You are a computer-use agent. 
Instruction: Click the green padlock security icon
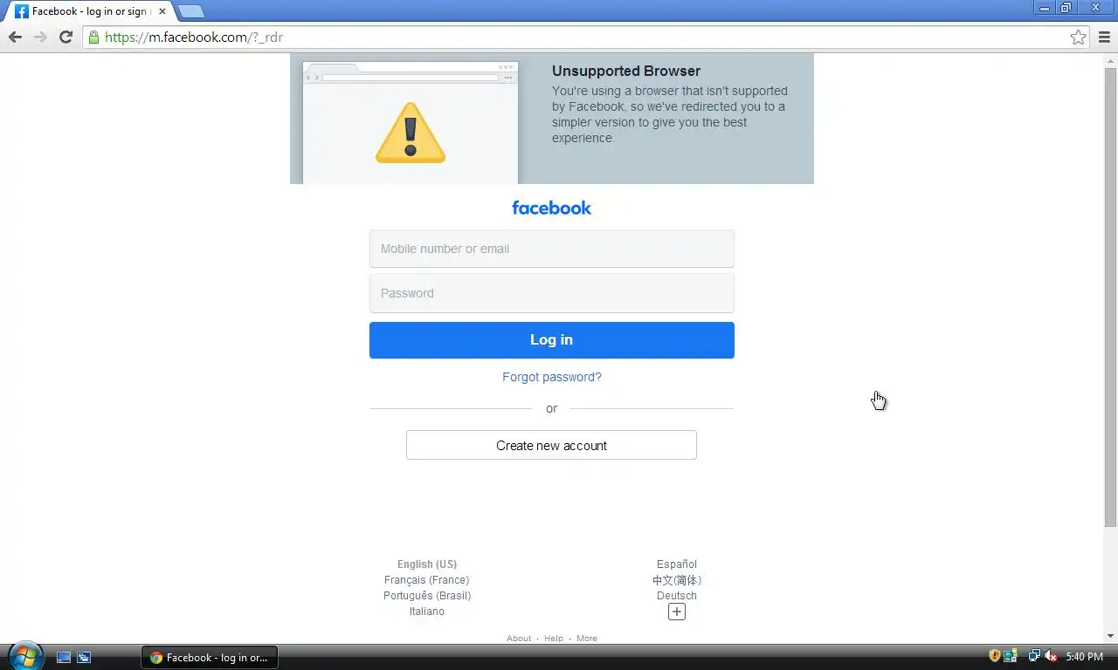coord(93,37)
